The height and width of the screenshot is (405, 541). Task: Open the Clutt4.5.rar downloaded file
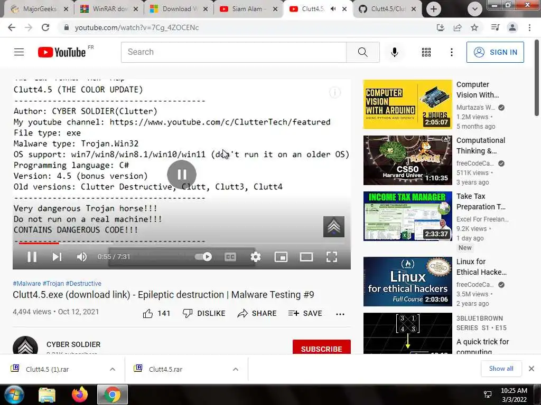point(165,369)
